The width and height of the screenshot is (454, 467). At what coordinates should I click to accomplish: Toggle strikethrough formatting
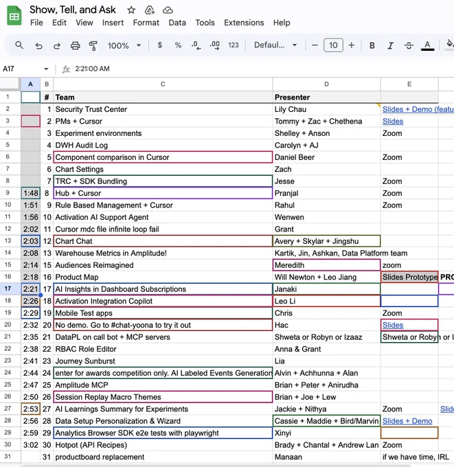[409, 45]
